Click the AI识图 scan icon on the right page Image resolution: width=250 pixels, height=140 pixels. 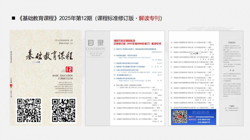(192, 53)
